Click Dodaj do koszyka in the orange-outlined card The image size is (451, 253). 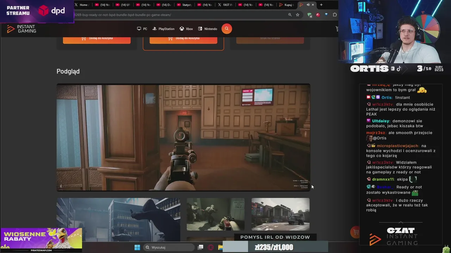[183, 38]
